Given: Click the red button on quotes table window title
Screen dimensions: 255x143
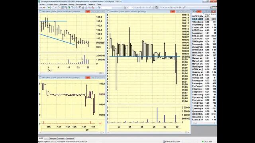Looking at the screenshot, I should tap(199, 12).
